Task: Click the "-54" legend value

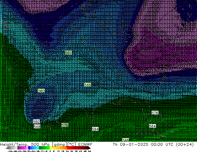Action: pos(10,151)
